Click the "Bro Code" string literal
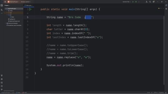168x94 pixels. 80,17
